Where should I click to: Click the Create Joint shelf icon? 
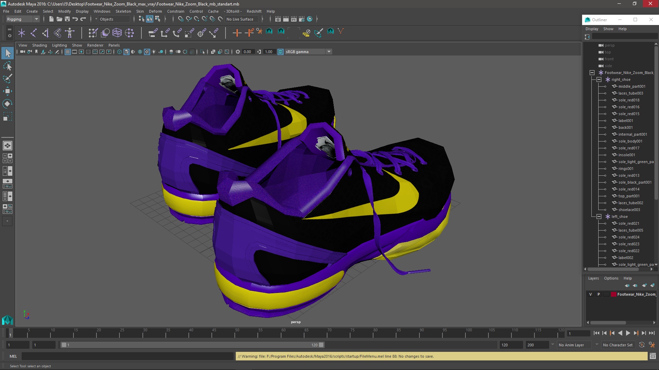[x=34, y=33]
